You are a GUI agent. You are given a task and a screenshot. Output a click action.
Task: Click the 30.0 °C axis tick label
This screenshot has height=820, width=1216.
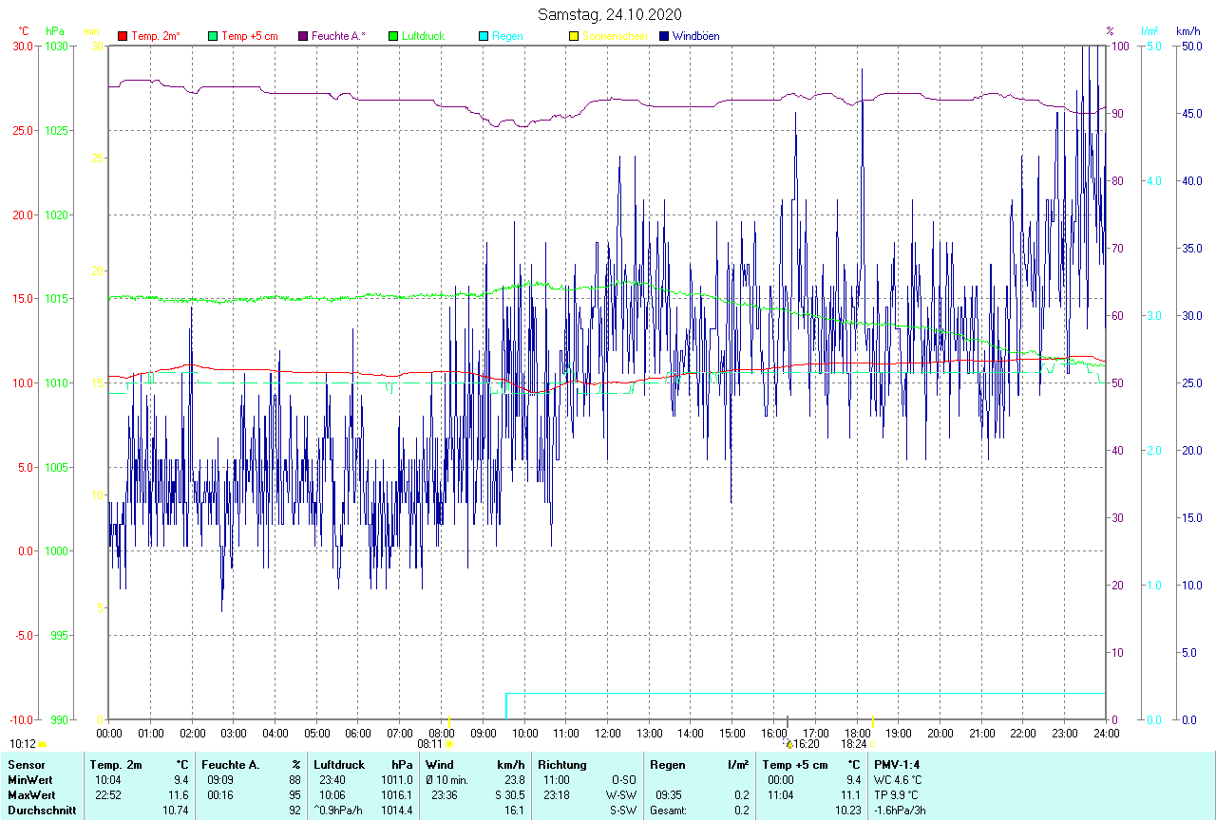23,47
